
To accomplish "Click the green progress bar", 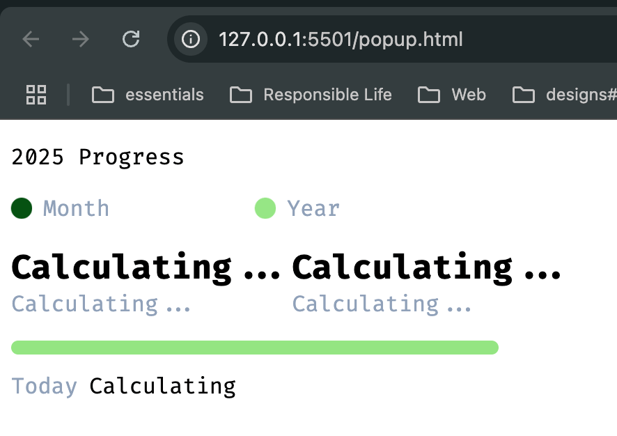I will pos(255,348).
